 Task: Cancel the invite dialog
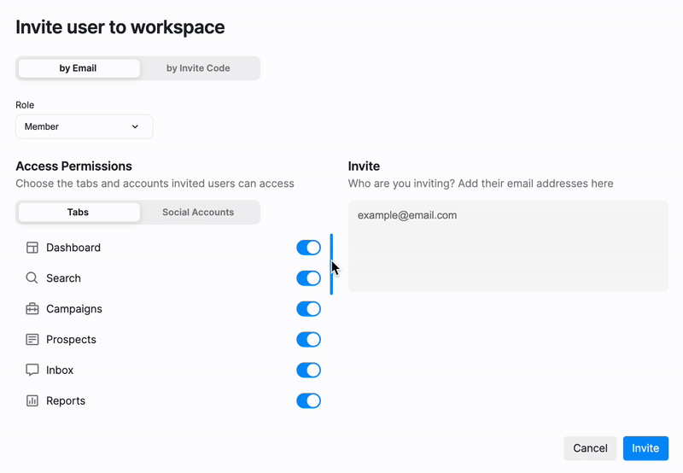[x=590, y=448]
